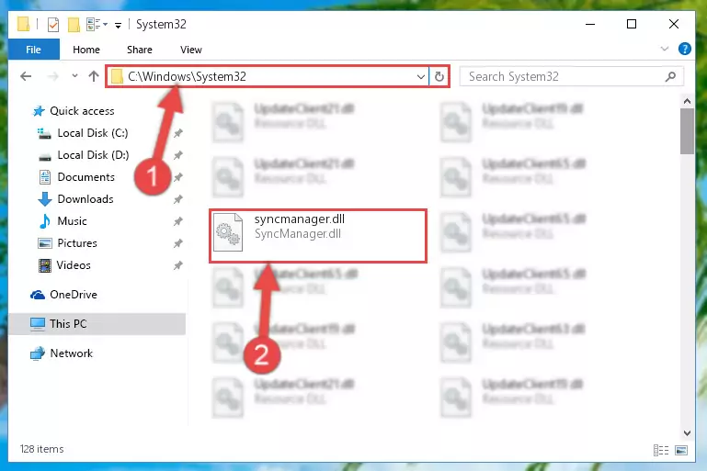Refresh the System32 folder view

[x=439, y=76]
